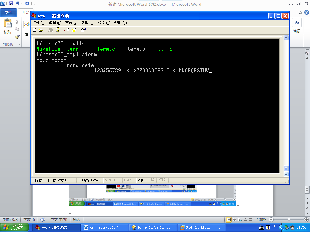Switch to Red Hat Linux taskbar button

pos(202,228)
